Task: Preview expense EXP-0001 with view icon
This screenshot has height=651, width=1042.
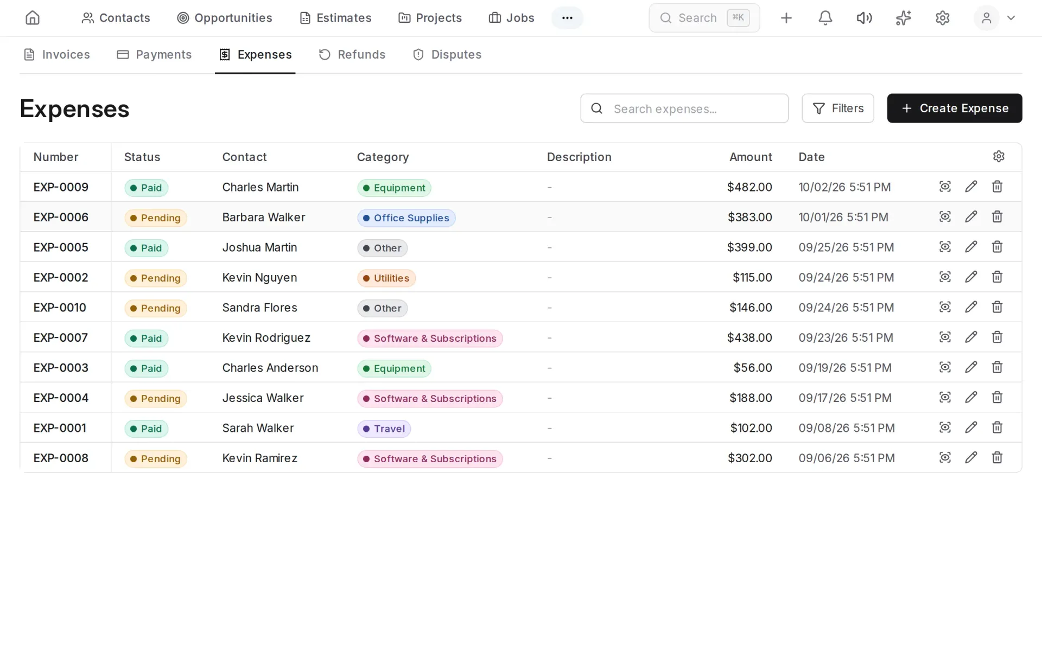Action: (945, 427)
